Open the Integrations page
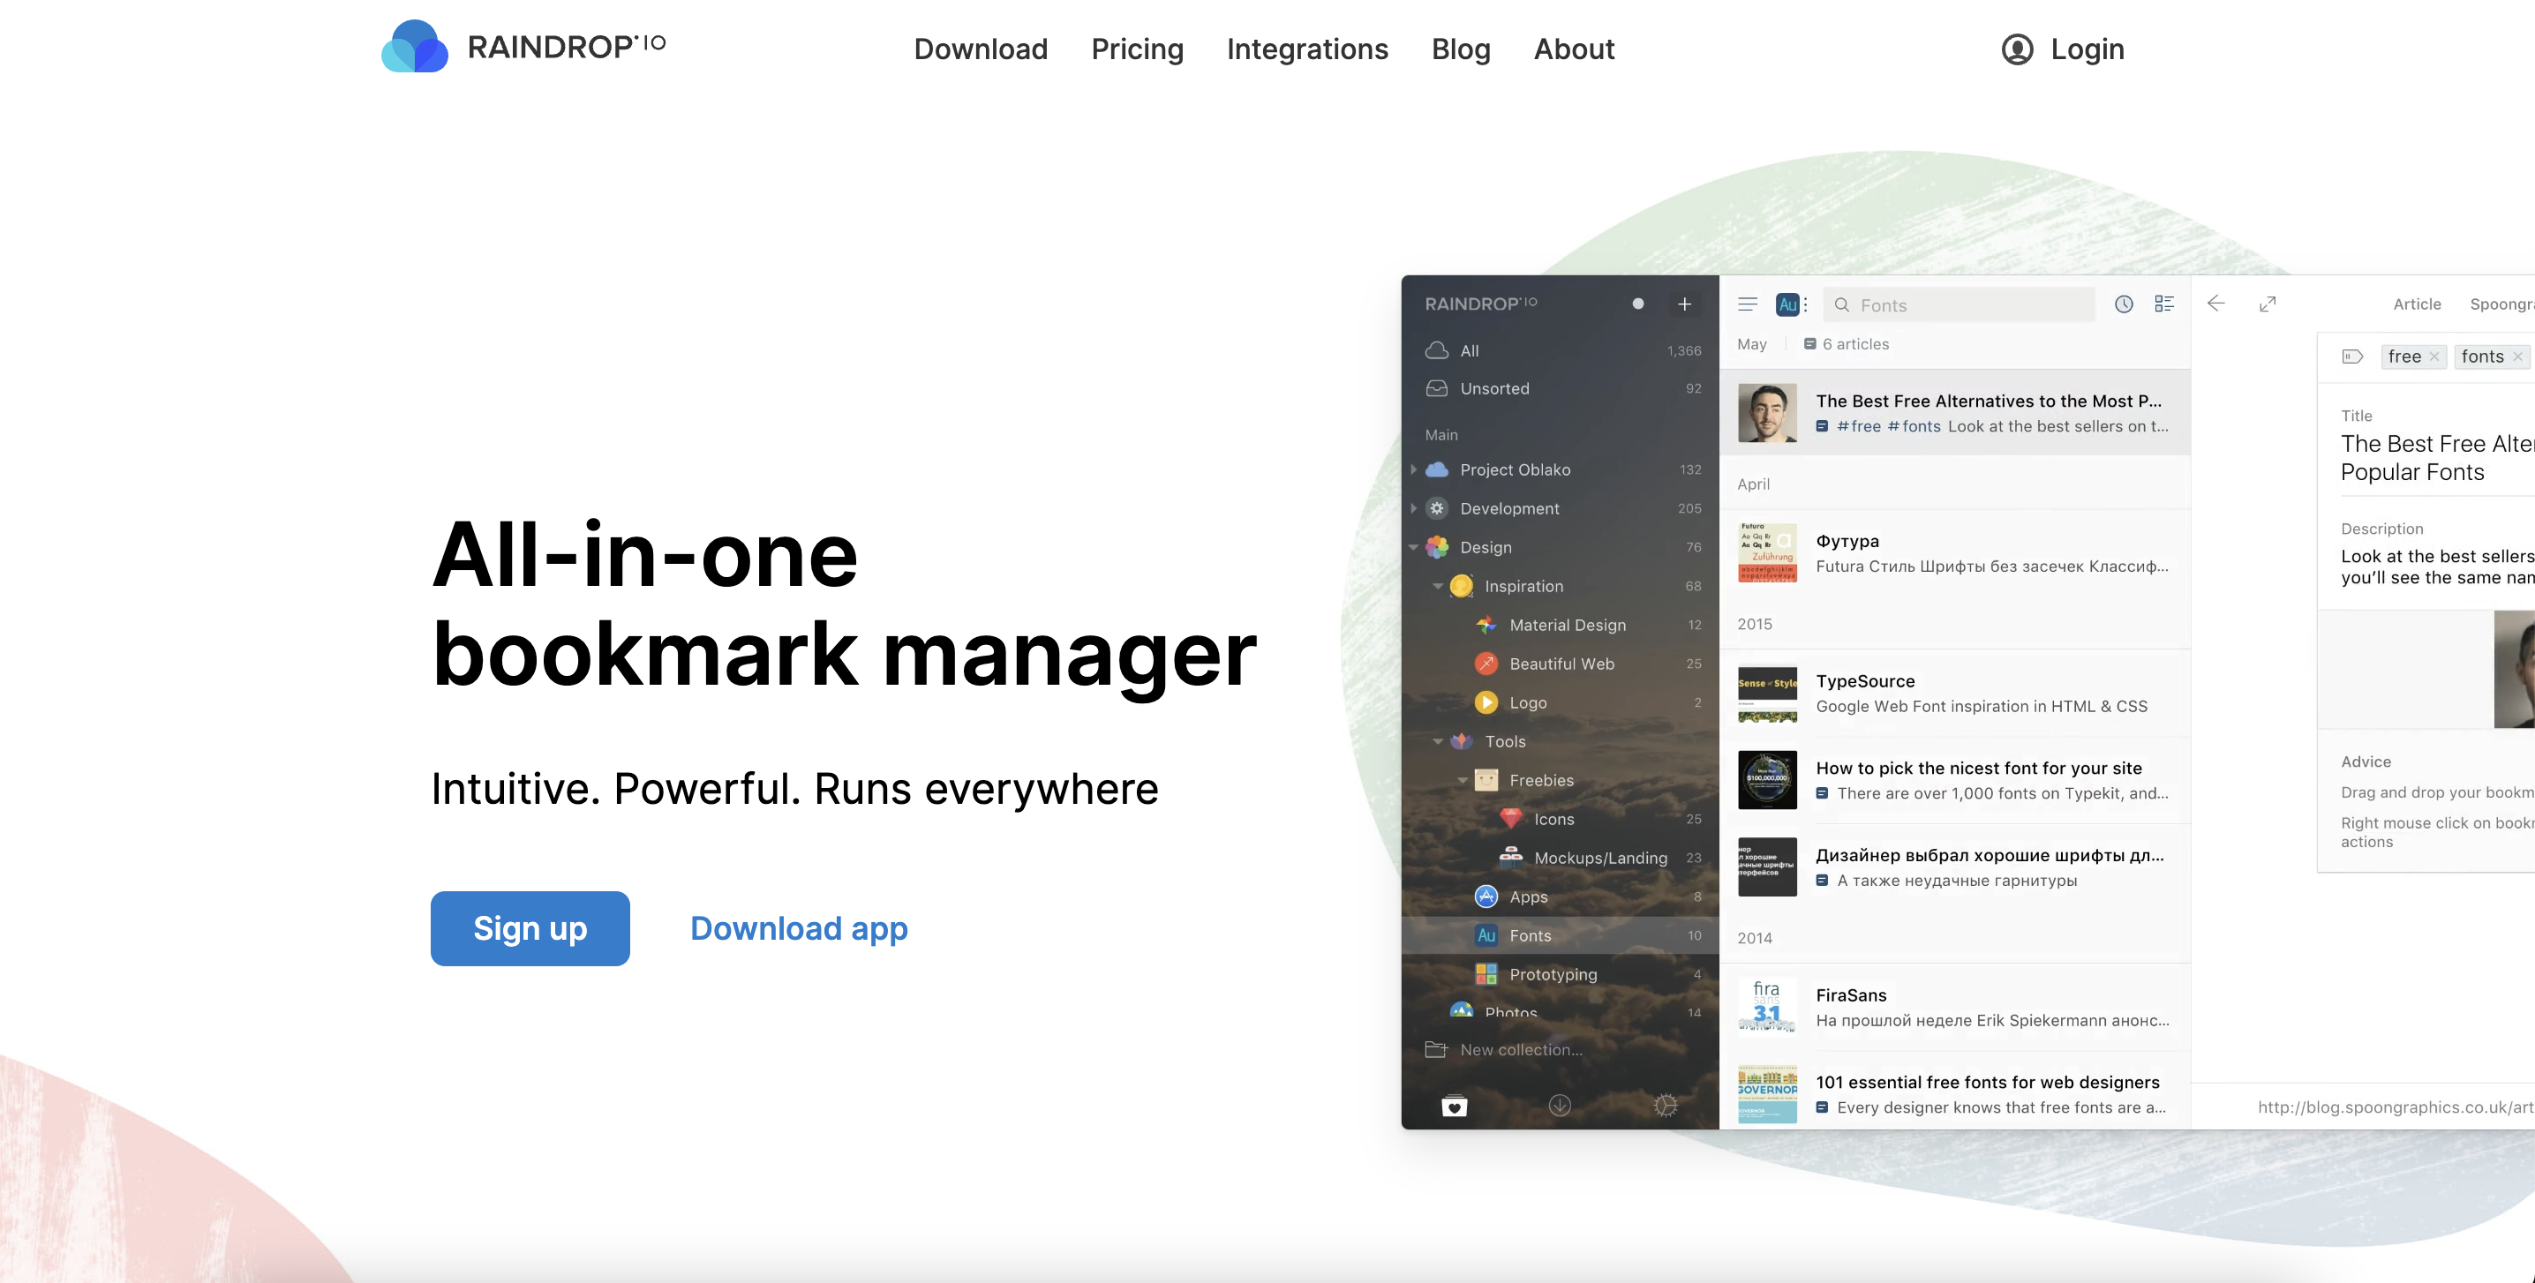The height and width of the screenshot is (1283, 2535). point(1307,49)
